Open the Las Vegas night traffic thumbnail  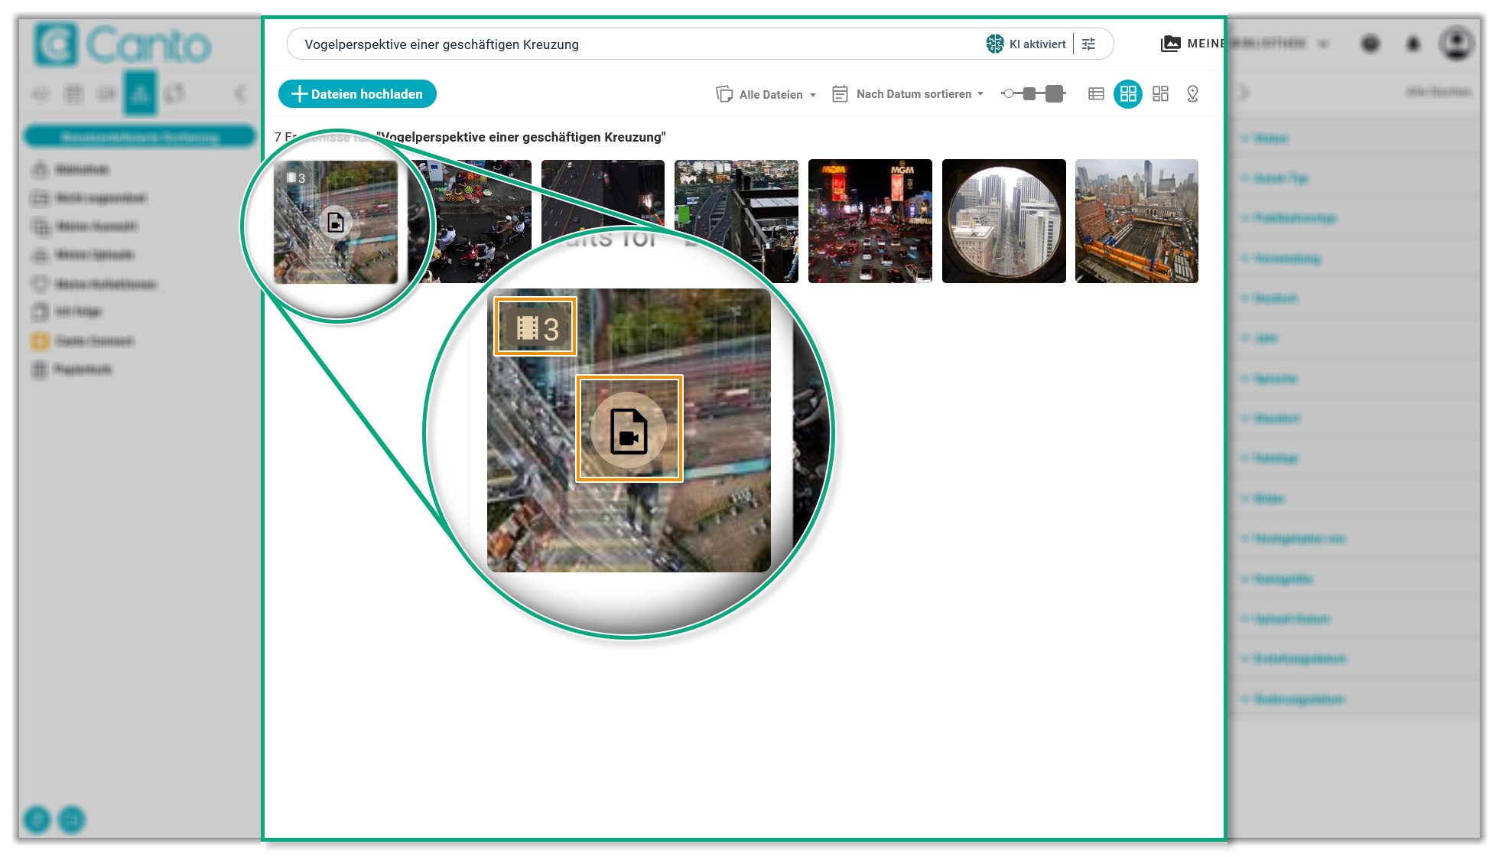[870, 221]
